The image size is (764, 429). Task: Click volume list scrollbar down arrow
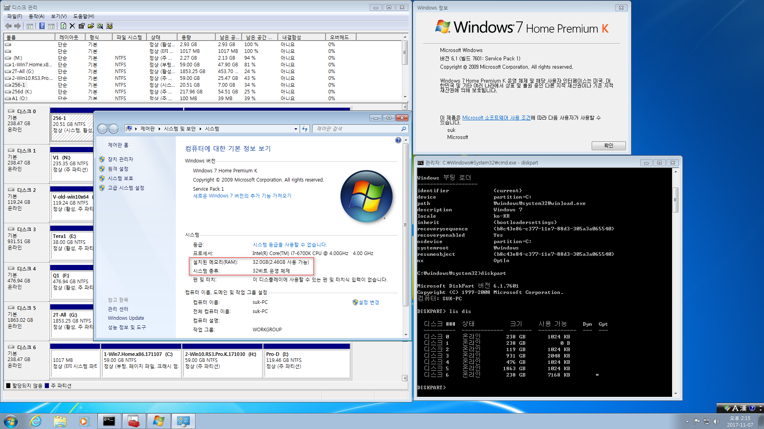coord(405,97)
